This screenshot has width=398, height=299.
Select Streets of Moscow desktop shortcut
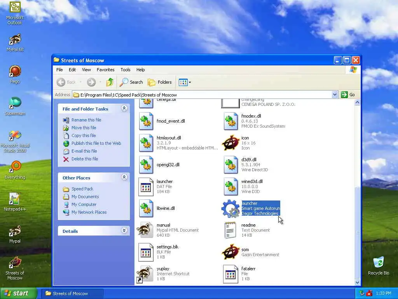15,269
